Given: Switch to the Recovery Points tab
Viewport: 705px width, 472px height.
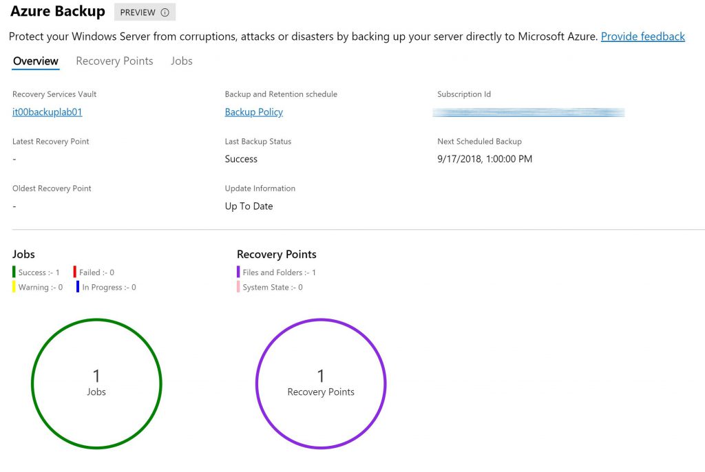Looking at the screenshot, I should [114, 61].
